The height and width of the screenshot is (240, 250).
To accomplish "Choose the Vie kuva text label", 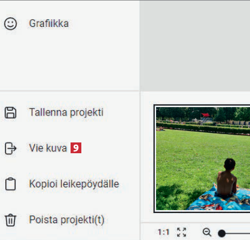I will (x=48, y=148).
